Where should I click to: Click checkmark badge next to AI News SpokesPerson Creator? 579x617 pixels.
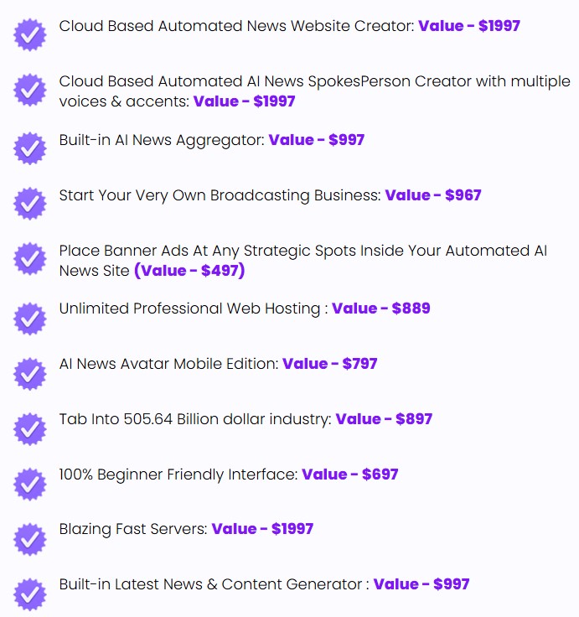(x=30, y=91)
